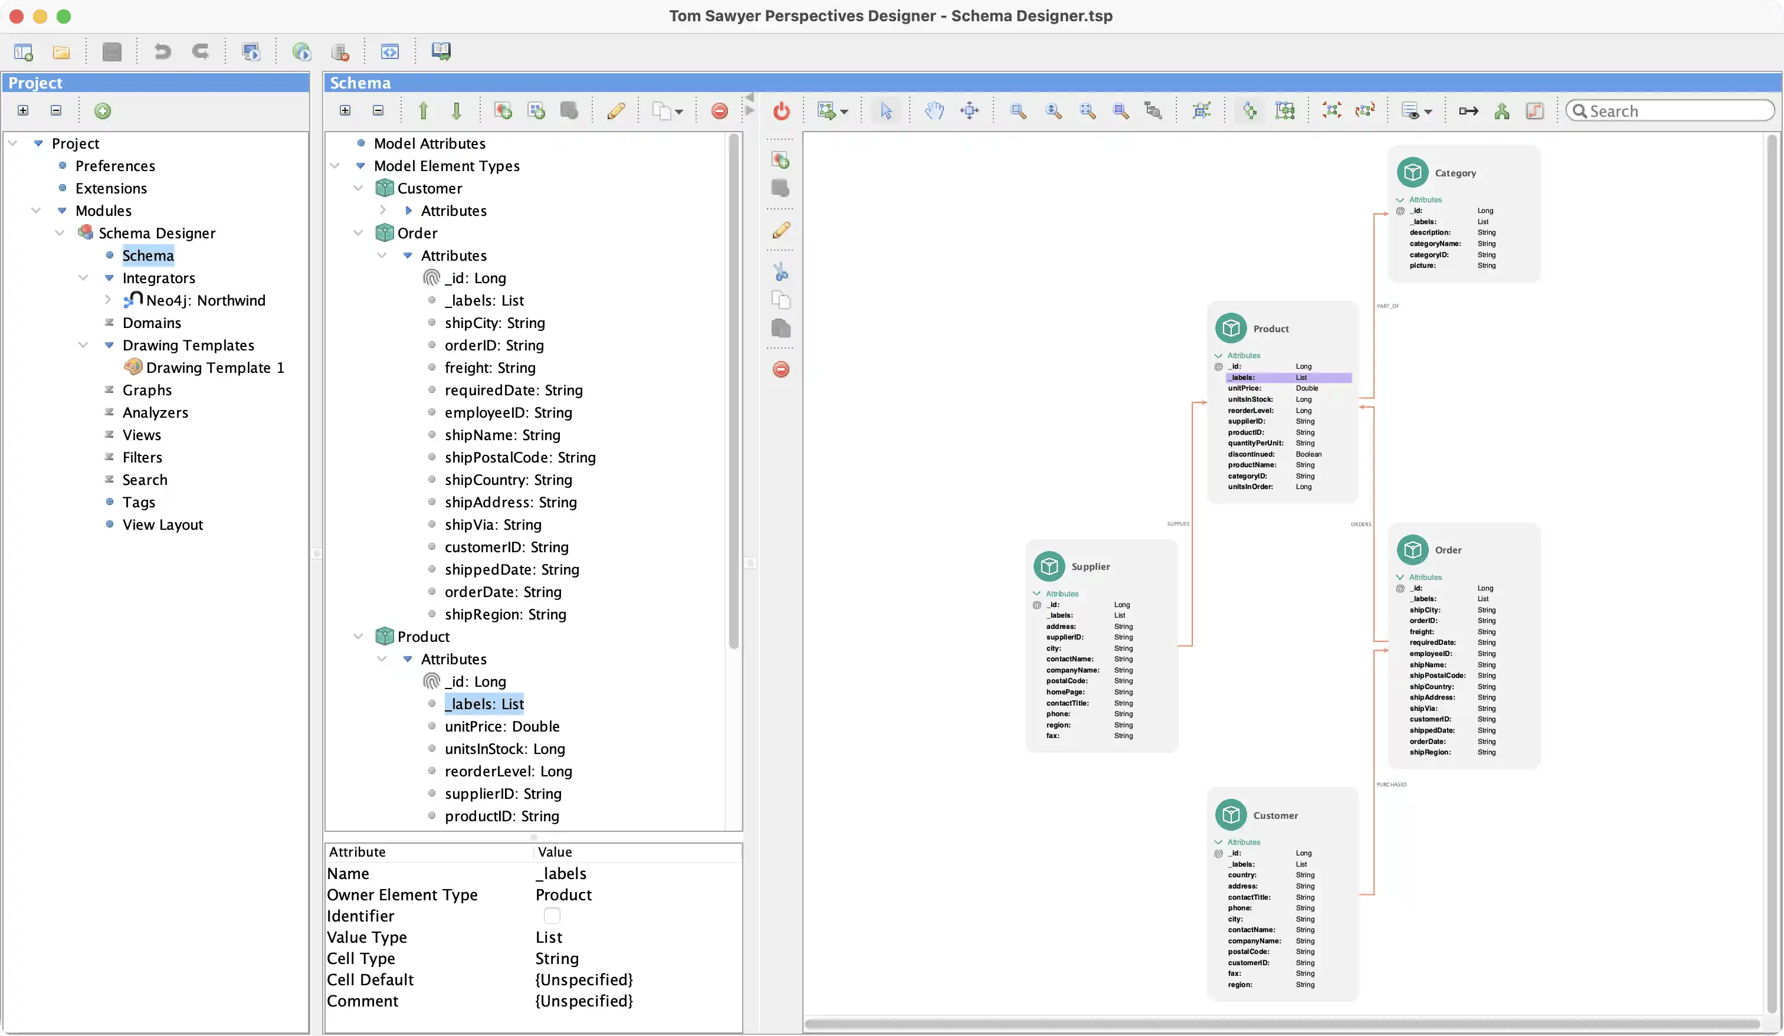Expand all in Schema tree
1784x1036 pixels.
(x=346, y=110)
